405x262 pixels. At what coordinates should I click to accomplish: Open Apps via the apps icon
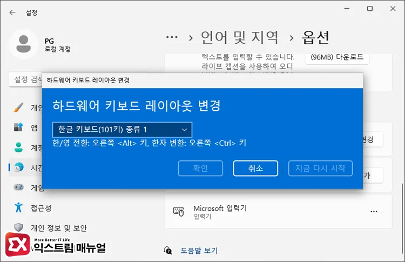pyautogui.click(x=18, y=127)
